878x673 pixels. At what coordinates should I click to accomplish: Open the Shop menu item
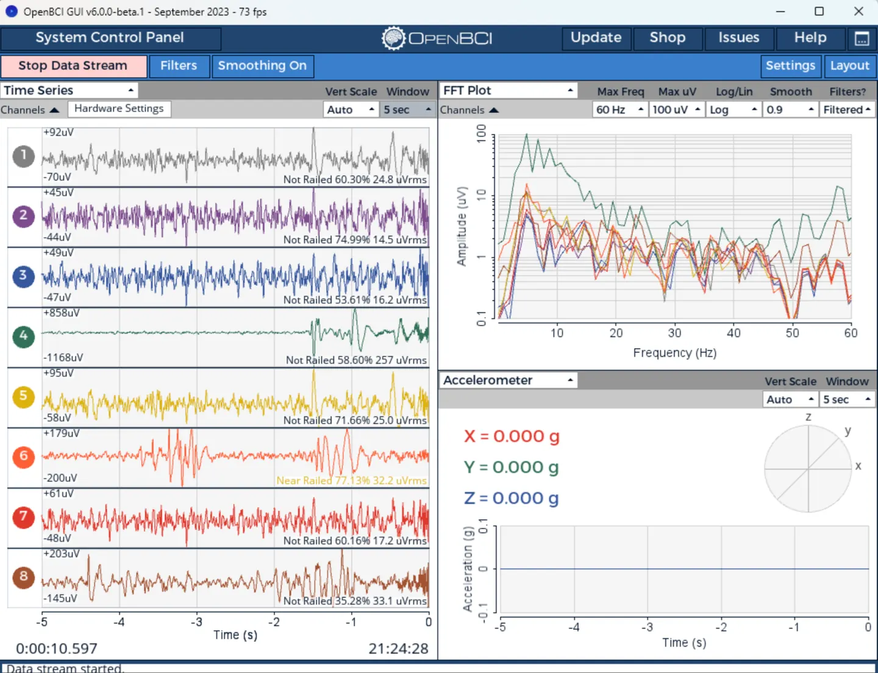pyautogui.click(x=668, y=38)
